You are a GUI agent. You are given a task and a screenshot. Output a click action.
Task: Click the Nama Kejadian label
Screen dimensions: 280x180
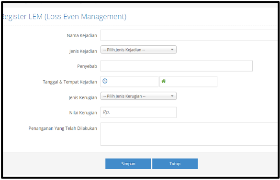click(x=82, y=35)
